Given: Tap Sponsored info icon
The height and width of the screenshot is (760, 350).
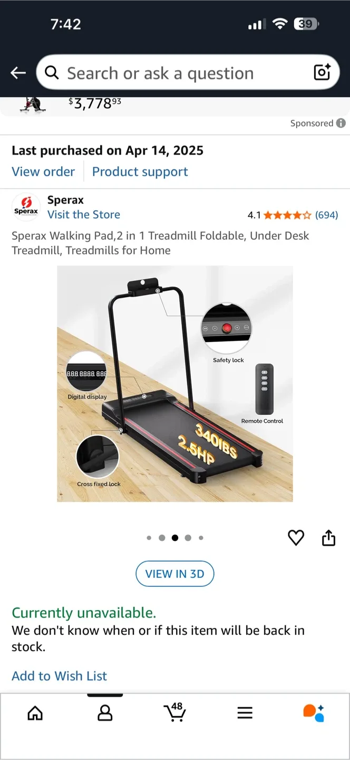Looking at the screenshot, I should [x=341, y=123].
